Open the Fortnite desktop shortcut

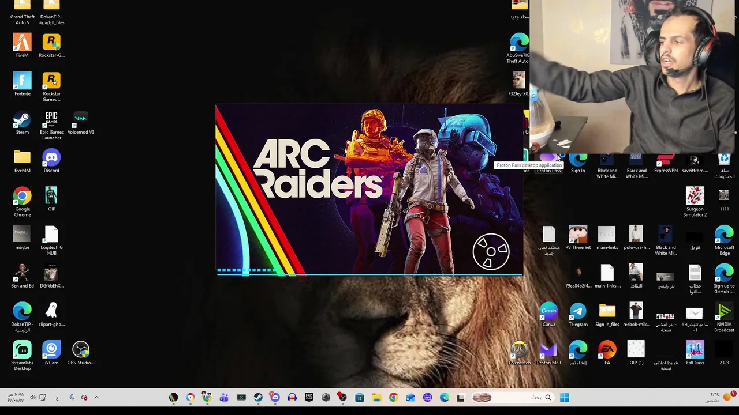(22, 84)
